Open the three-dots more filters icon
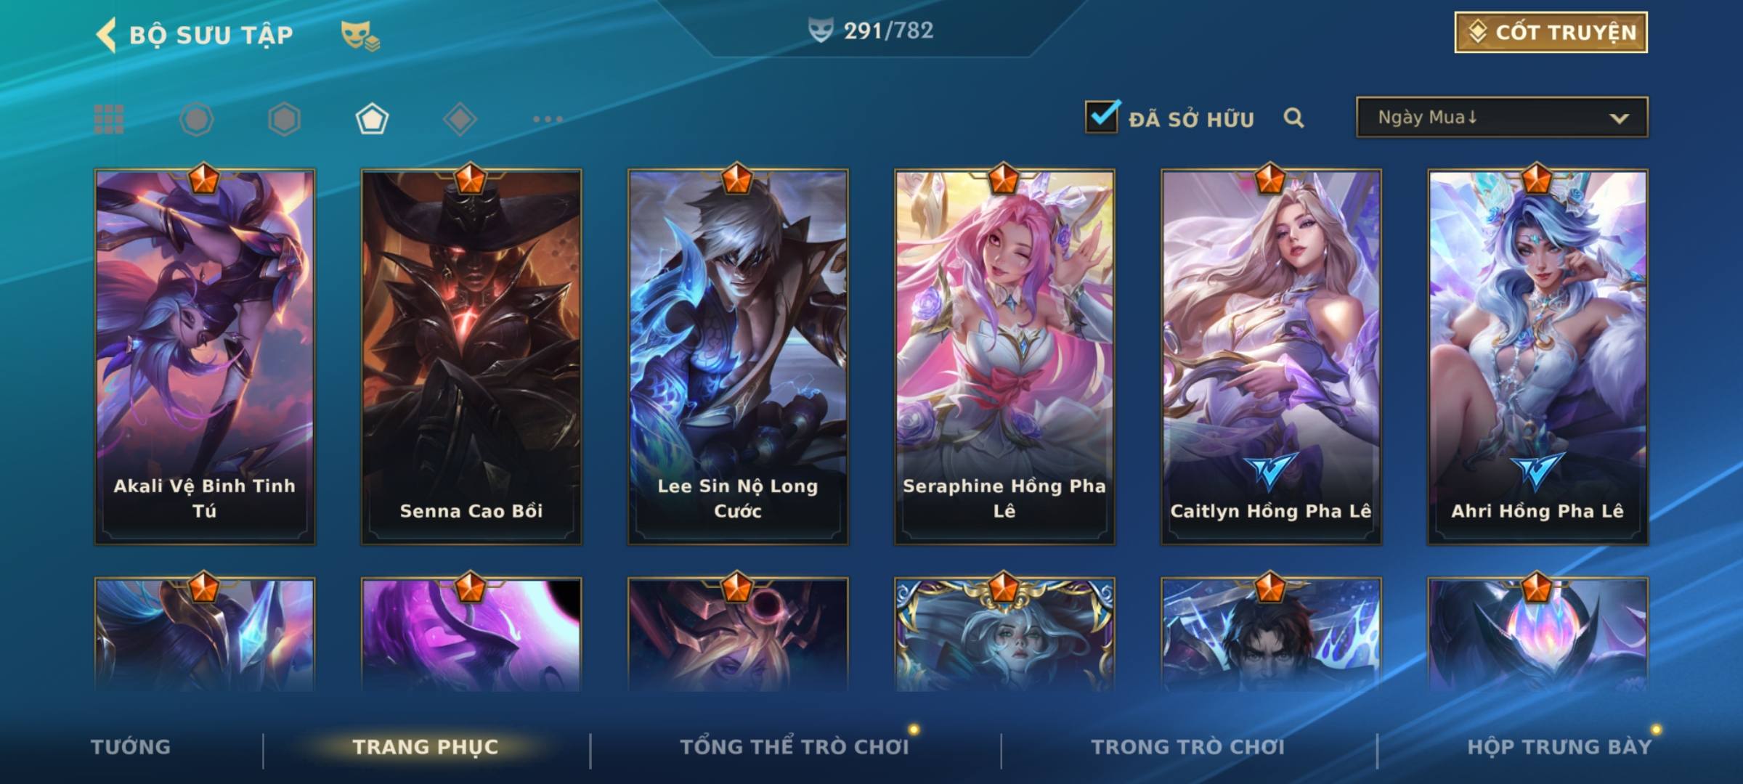 [x=548, y=119]
